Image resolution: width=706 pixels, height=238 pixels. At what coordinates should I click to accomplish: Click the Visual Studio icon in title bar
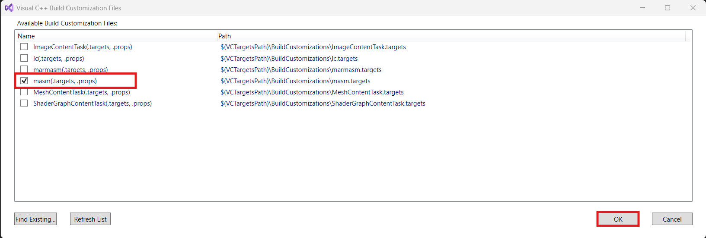[x=9, y=8]
